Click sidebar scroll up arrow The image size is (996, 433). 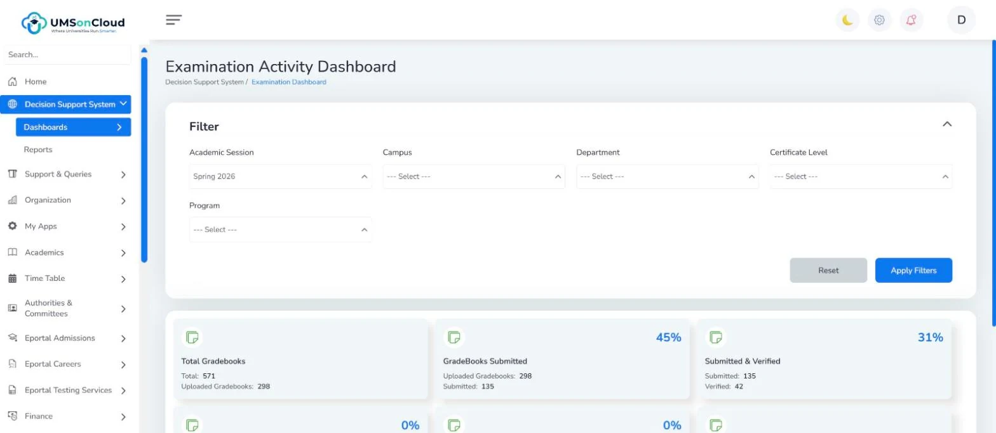pyautogui.click(x=144, y=50)
